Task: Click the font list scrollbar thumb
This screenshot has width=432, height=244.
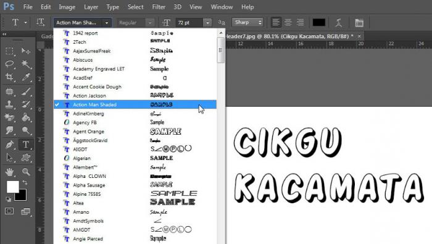Action: coord(221,50)
